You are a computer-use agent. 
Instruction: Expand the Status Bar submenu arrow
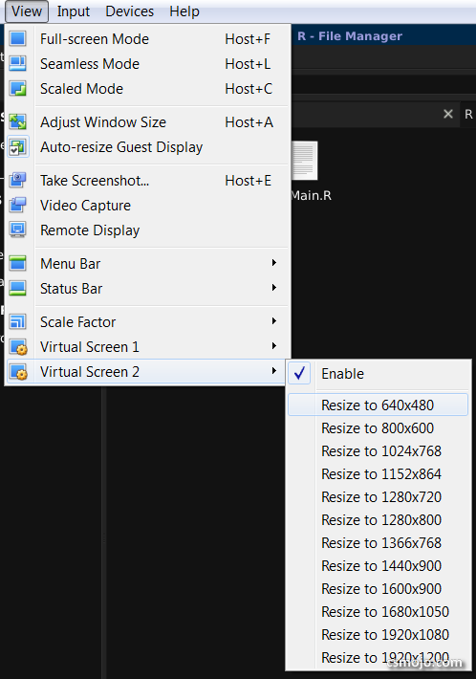point(274,288)
